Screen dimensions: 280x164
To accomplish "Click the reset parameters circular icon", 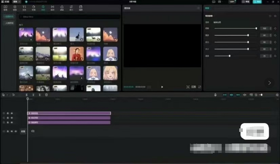I will pos(270,16).
